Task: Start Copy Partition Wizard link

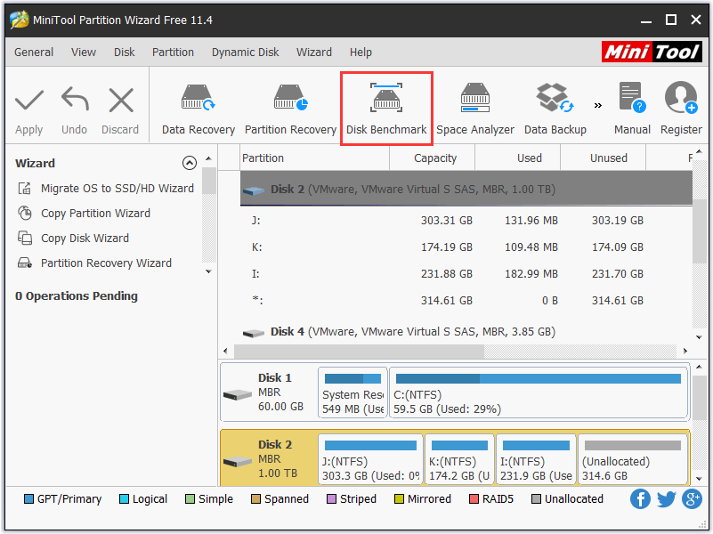Action: 95,213
